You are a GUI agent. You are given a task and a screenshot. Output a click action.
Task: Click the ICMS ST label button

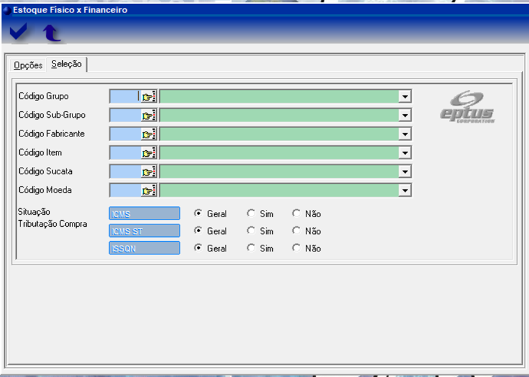click(144, 231)
